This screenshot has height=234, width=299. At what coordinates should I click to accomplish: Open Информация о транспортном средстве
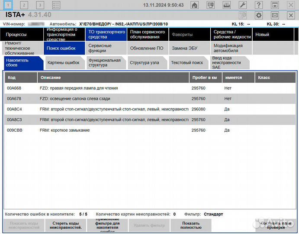coord(64,34)
